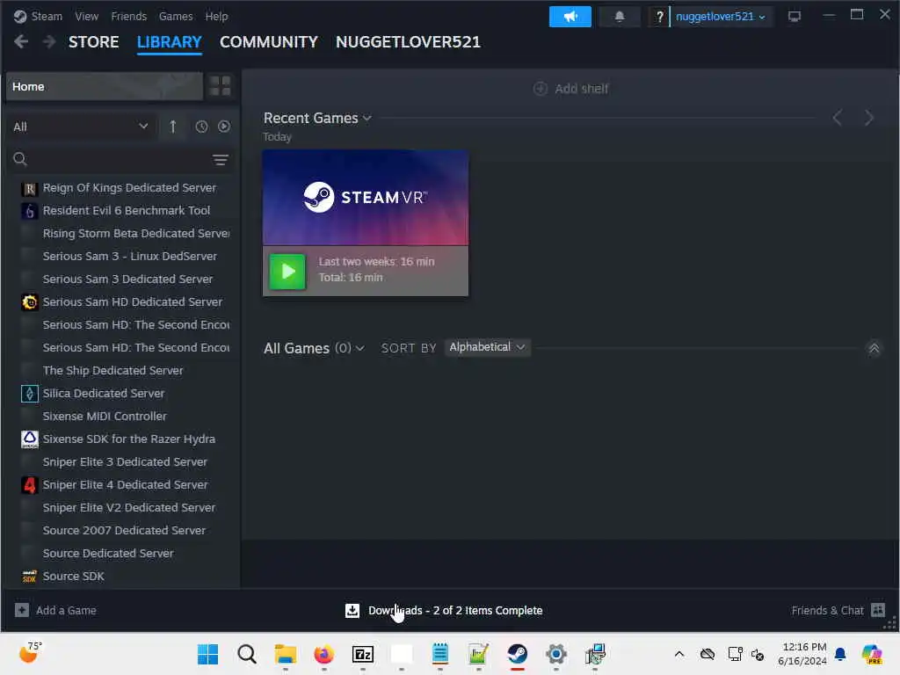
Task: Click Add shelf
Action: pos(570,89)
